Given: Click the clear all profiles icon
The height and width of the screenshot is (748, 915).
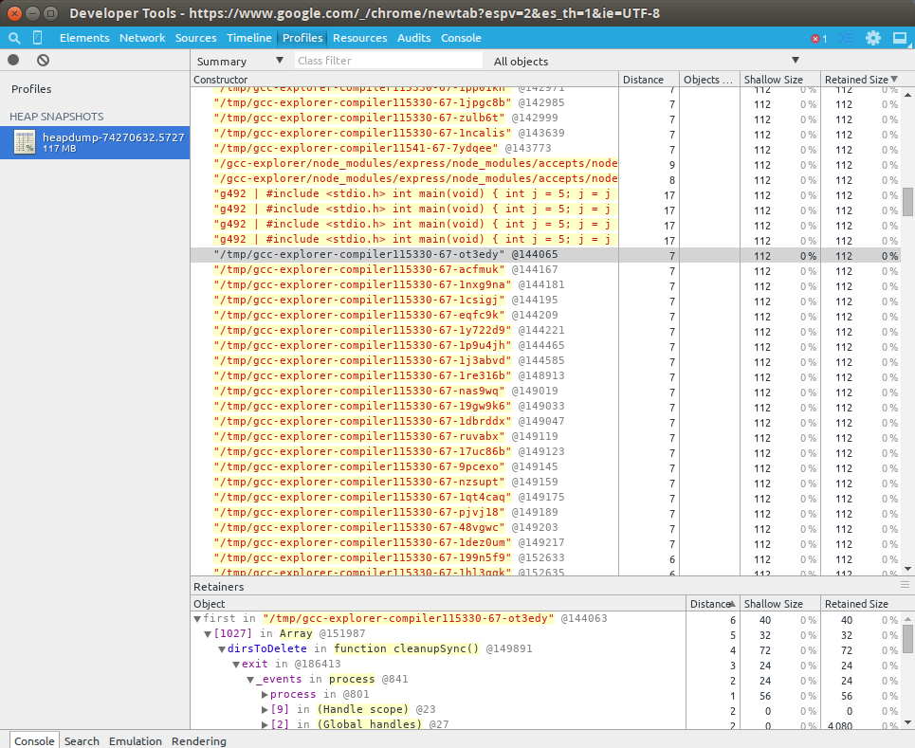Looking at the screenshot, I should [43, 60].
